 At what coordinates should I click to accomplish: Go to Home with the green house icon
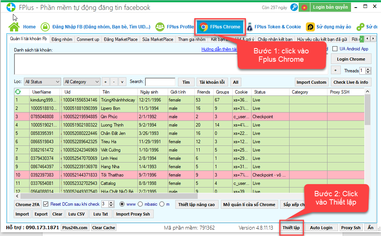14,27
